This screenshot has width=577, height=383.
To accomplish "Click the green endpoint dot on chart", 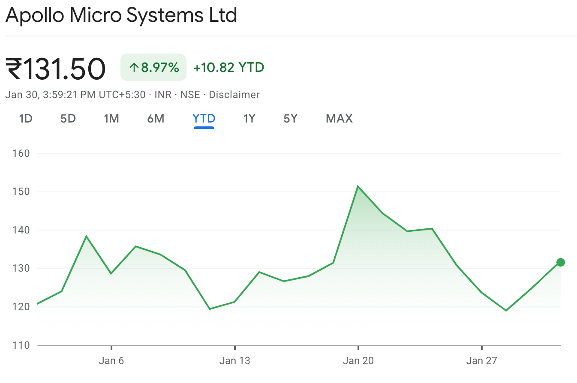I will point(560,262).
